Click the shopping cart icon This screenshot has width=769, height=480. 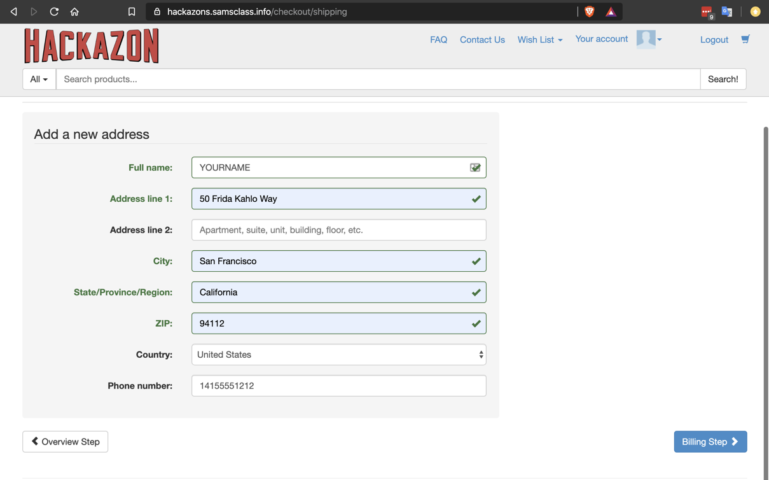(745, 39)
